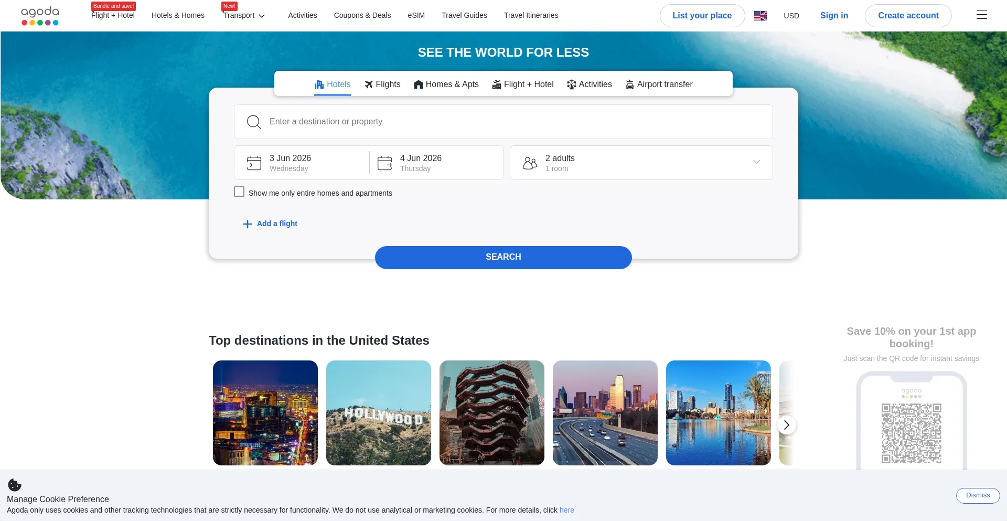Click the blue SEARCH button
The image size is (1007, 521).
pos(504,257)
